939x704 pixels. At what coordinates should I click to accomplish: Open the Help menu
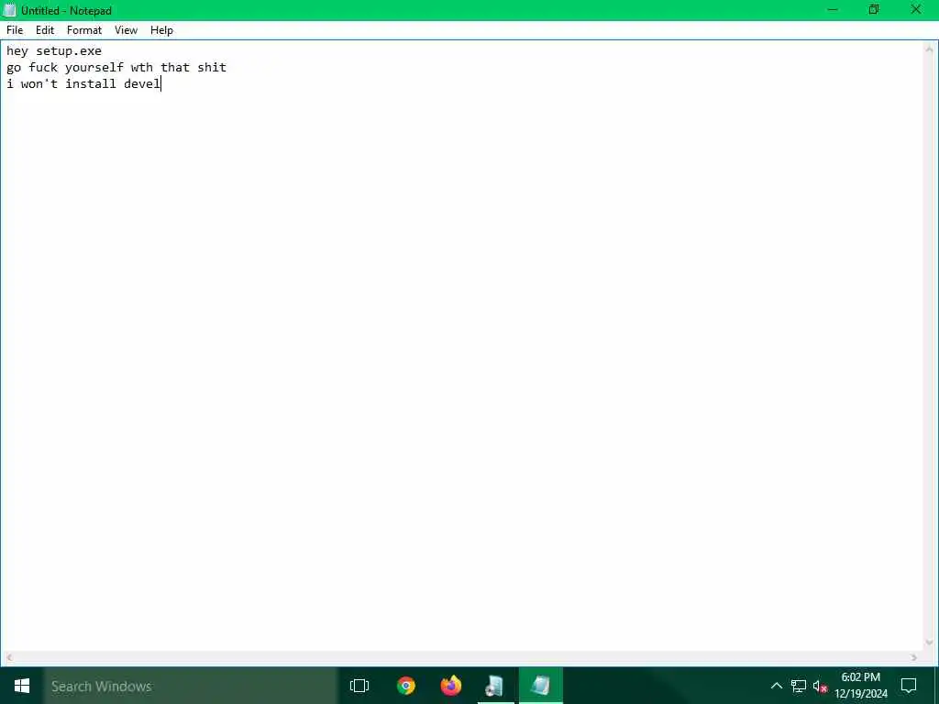pos(161,30)
